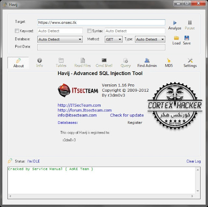This screenshot has width=208, height=207.
Task: Click the Load folder icon
Action: click(x=176, y=38)
